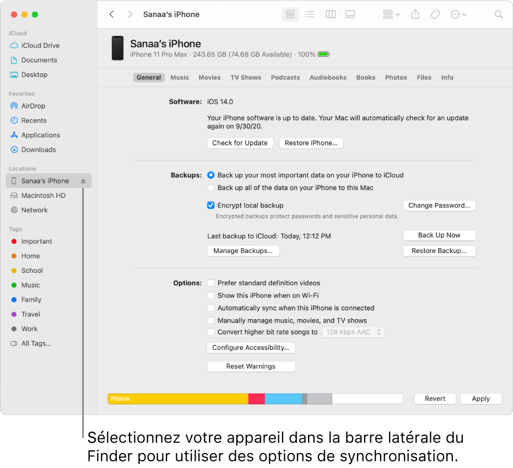Screen dimensions: 513x468
Task: Click Change Password button
Action: (x=439, y=206)
